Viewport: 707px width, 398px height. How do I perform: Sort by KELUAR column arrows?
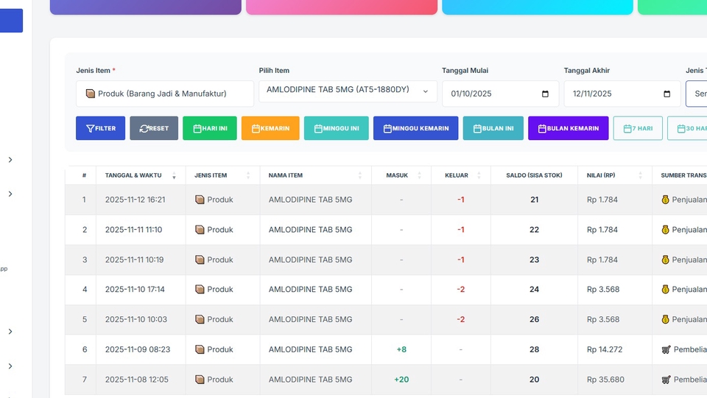(479, 175)
